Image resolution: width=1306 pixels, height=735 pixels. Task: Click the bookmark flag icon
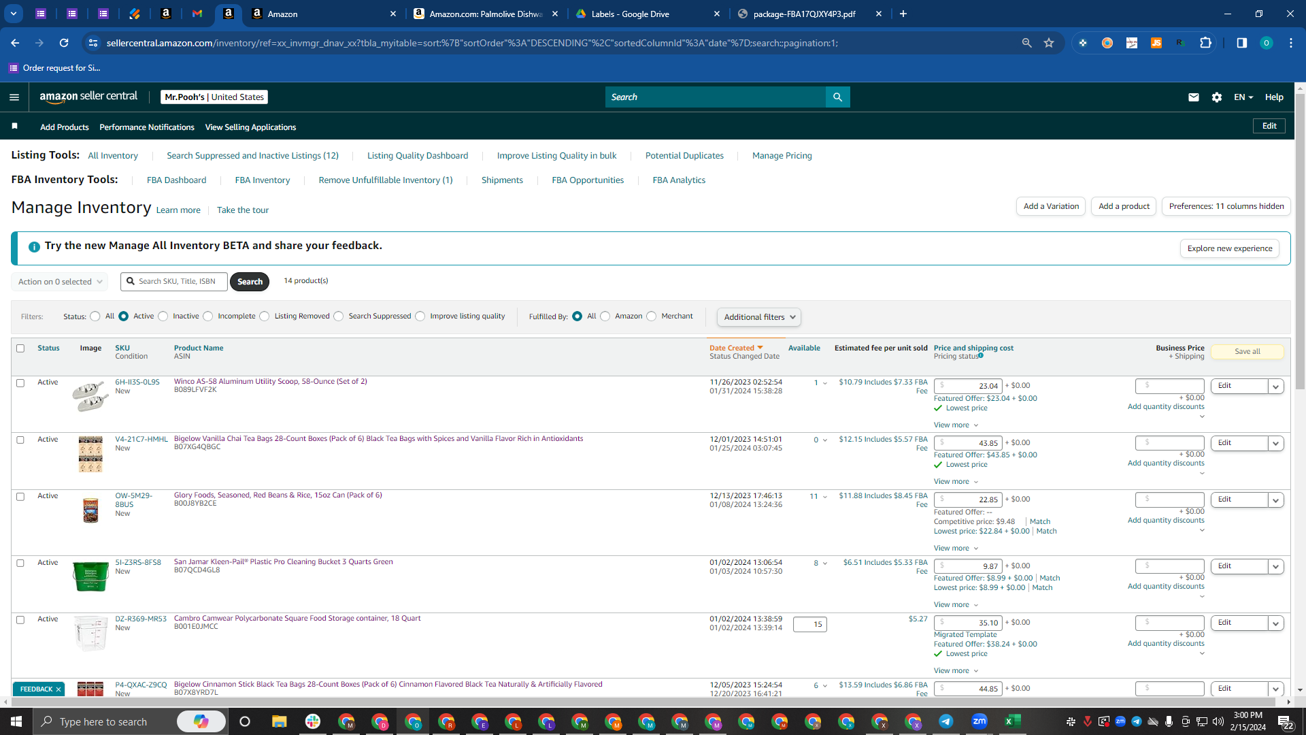[15, 127]
